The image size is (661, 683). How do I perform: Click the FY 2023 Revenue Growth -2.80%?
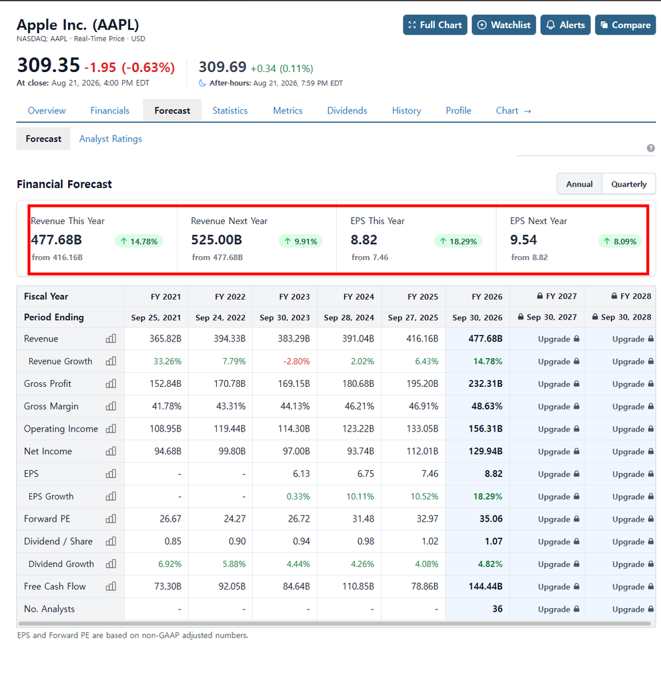click(x=296, y=361)
